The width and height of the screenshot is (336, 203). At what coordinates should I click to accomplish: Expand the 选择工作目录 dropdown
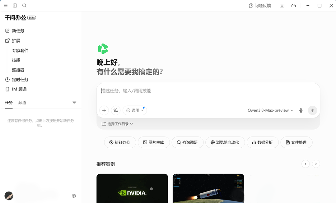117,124
